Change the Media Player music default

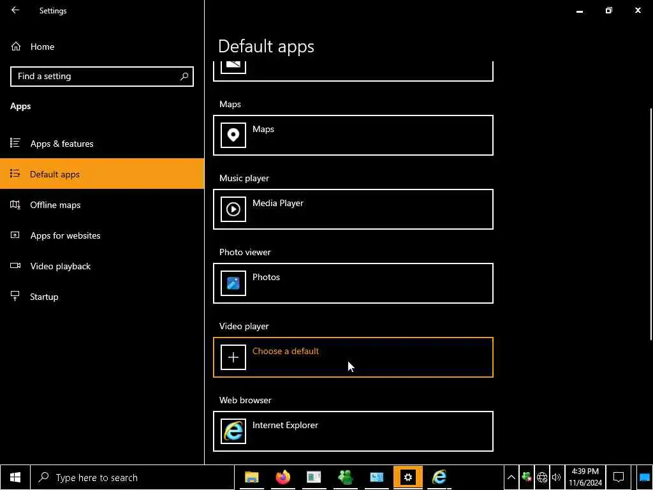tap(353, 209)
